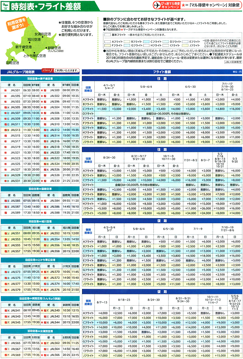Select the フライト差額 header bar

pos(162,72)
